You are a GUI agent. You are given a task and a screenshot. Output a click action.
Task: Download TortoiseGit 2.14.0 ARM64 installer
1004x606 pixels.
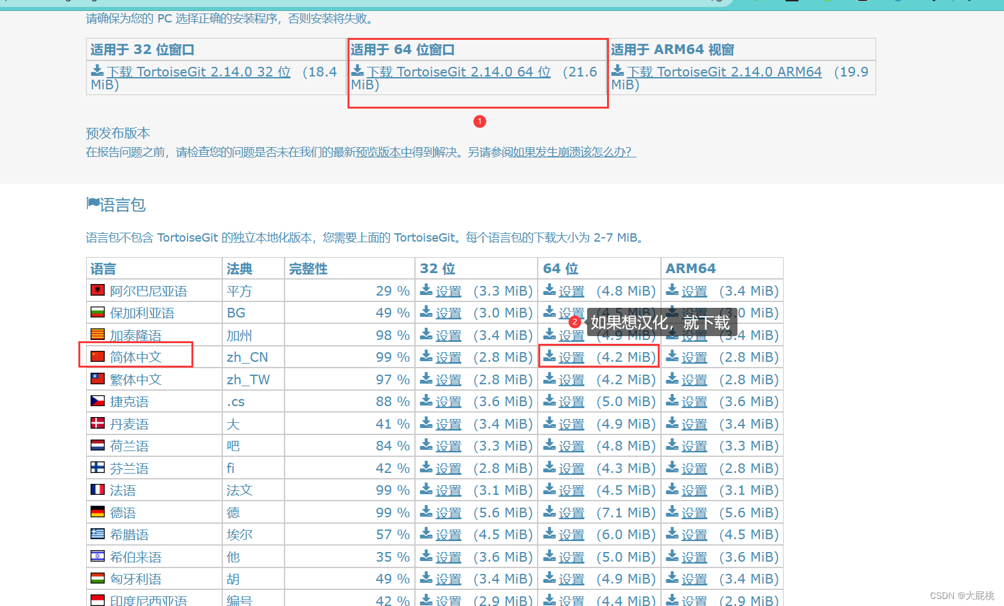coord(724,72)
